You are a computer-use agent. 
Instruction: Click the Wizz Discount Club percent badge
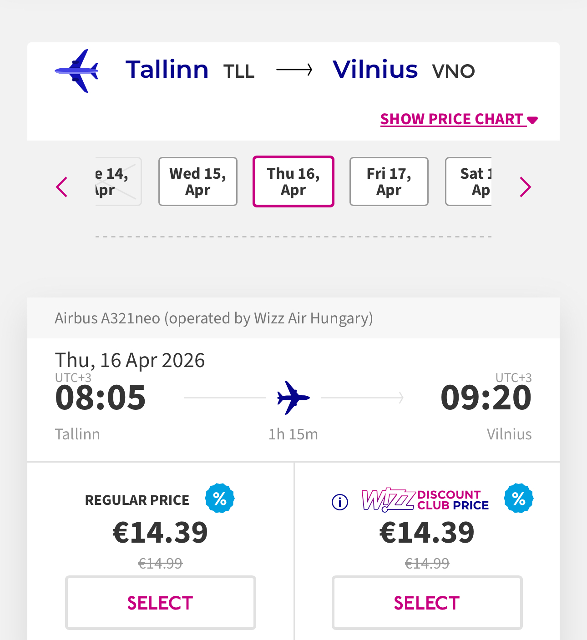(x=518, y=499)
